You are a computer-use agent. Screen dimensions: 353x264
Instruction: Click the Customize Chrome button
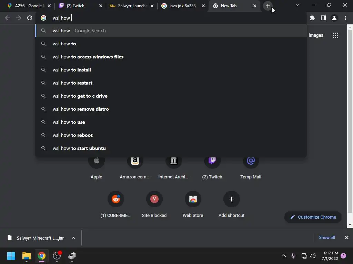(x=313, y=217)
